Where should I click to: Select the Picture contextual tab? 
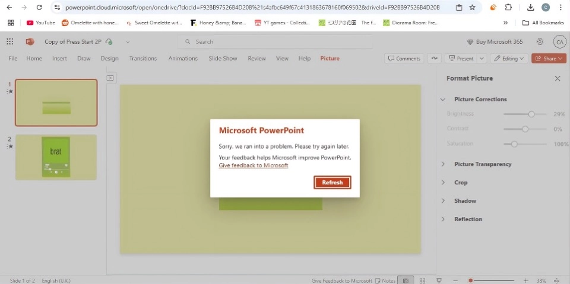coord(330,59)
